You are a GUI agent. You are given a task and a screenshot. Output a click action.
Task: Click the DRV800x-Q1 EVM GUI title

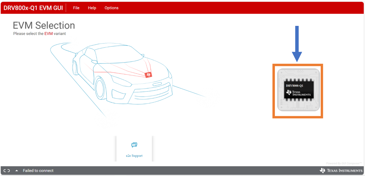click(33, 8)
